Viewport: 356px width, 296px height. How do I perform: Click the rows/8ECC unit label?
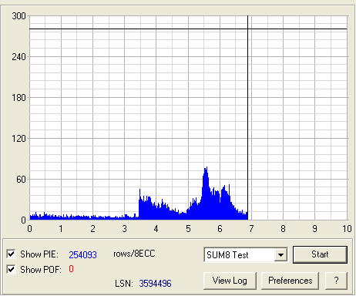tap(134, 254)
